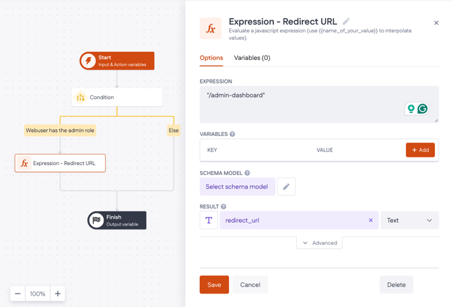Edit the expression title with pencil icon

tap(346, 22)
